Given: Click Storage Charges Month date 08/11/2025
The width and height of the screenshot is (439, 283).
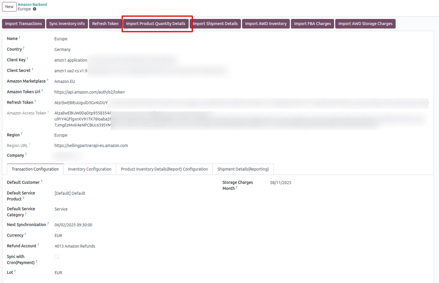Looking at the screenshot, I should pos(281,183).
